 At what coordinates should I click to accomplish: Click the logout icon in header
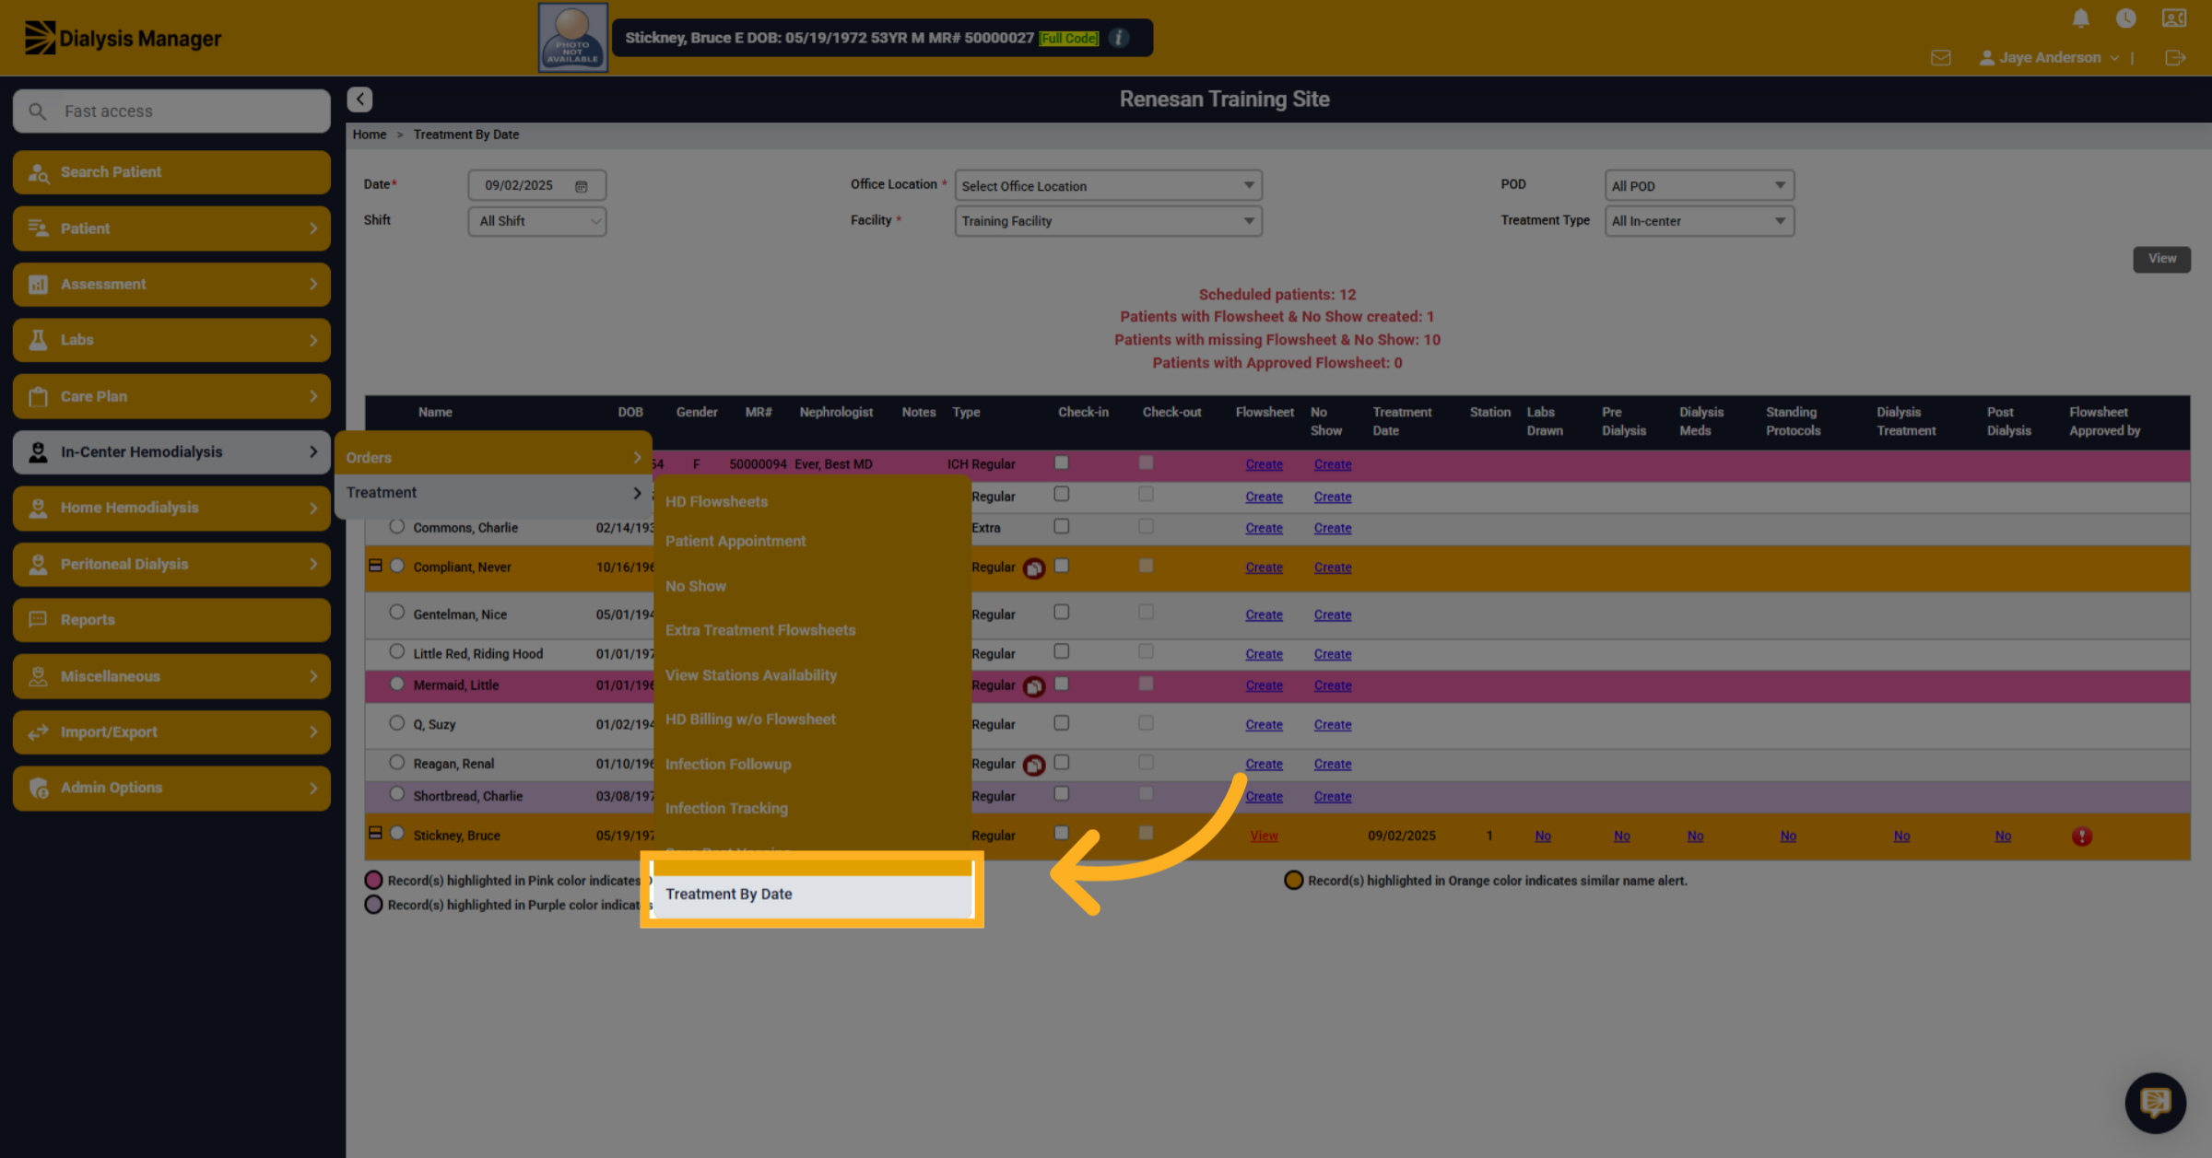(x=2175, y=58)
